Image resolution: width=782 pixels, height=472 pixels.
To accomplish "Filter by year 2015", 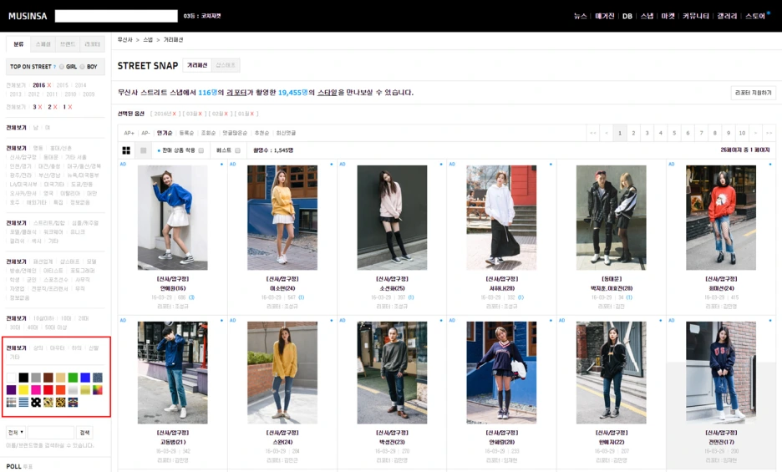I will point(63,85).
